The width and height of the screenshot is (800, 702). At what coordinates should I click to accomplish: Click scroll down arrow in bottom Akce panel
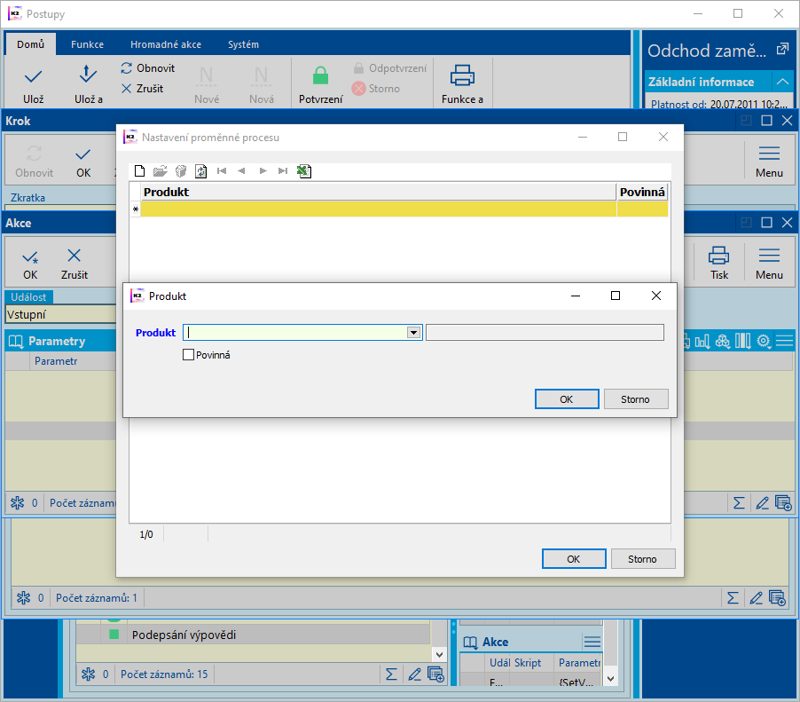point(610,679)
